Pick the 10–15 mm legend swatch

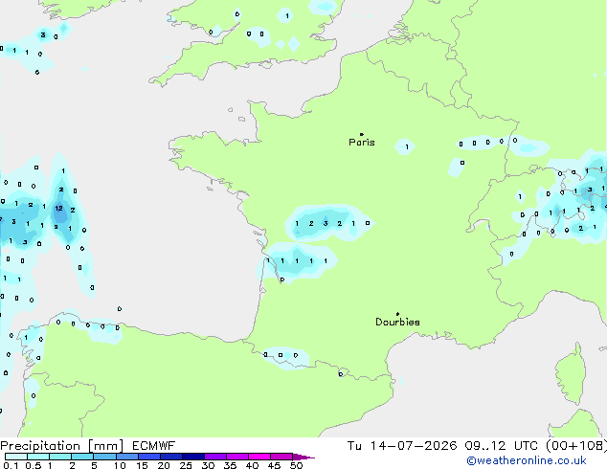click(126, 457)
